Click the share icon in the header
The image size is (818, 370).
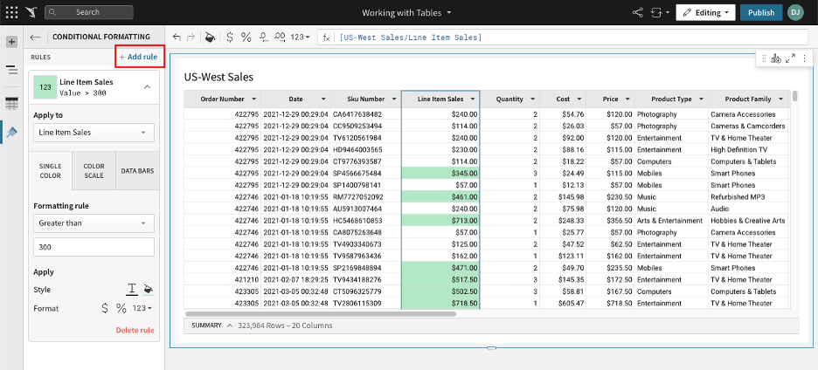[x=637, y=13]
